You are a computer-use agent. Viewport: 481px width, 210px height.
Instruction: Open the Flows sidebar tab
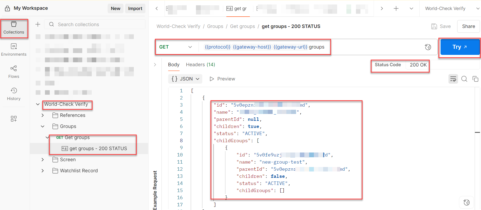click(x=14, y=72)
